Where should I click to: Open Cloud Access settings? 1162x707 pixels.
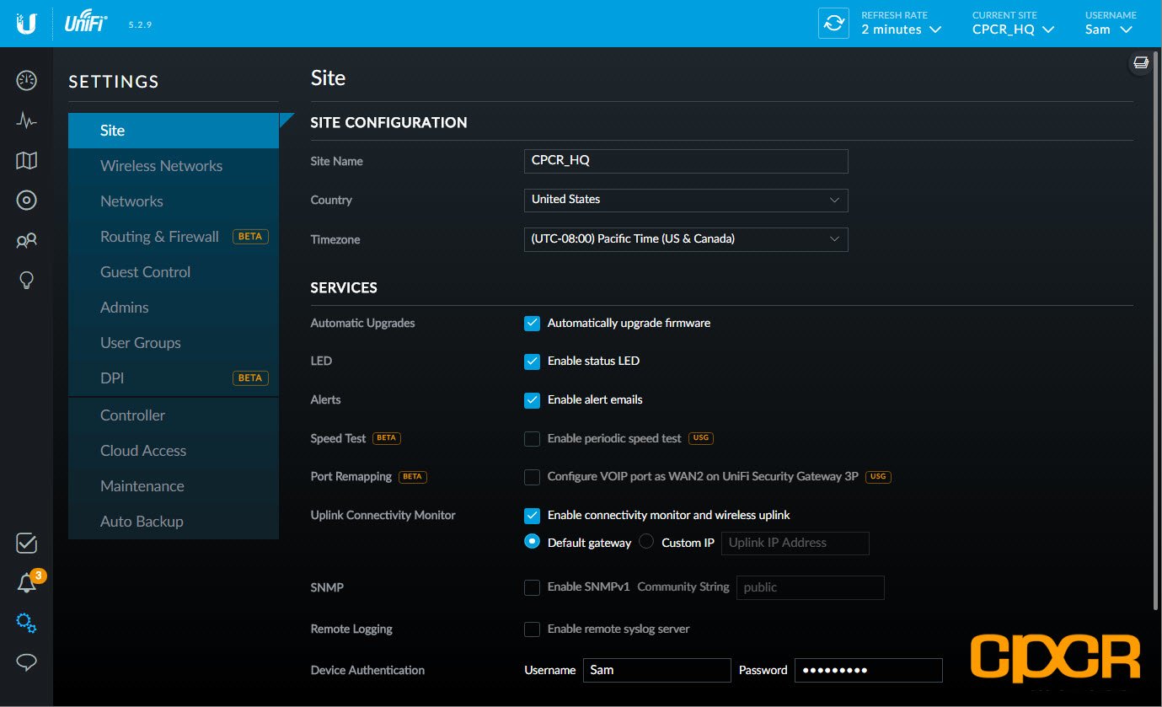click(x=174, y=451)
